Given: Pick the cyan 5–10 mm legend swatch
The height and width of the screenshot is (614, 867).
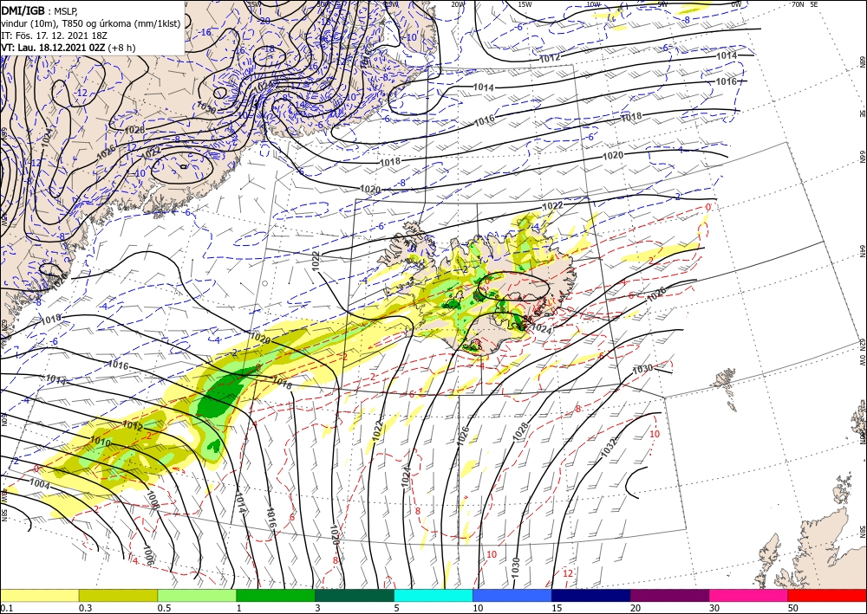Looking at the screenshot, I should 433,595.
